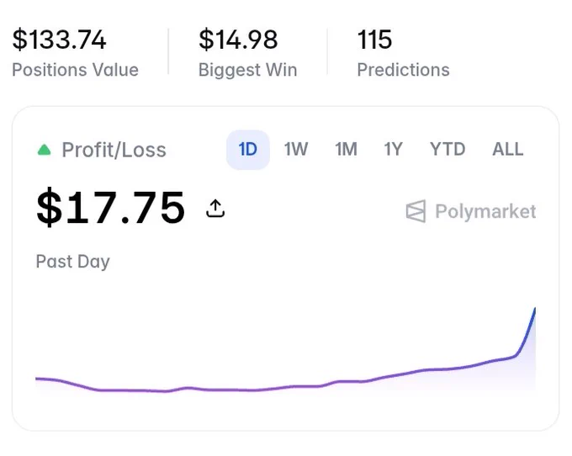
Task: Click the 115 predictions count
Action: (x=374, y=40)
